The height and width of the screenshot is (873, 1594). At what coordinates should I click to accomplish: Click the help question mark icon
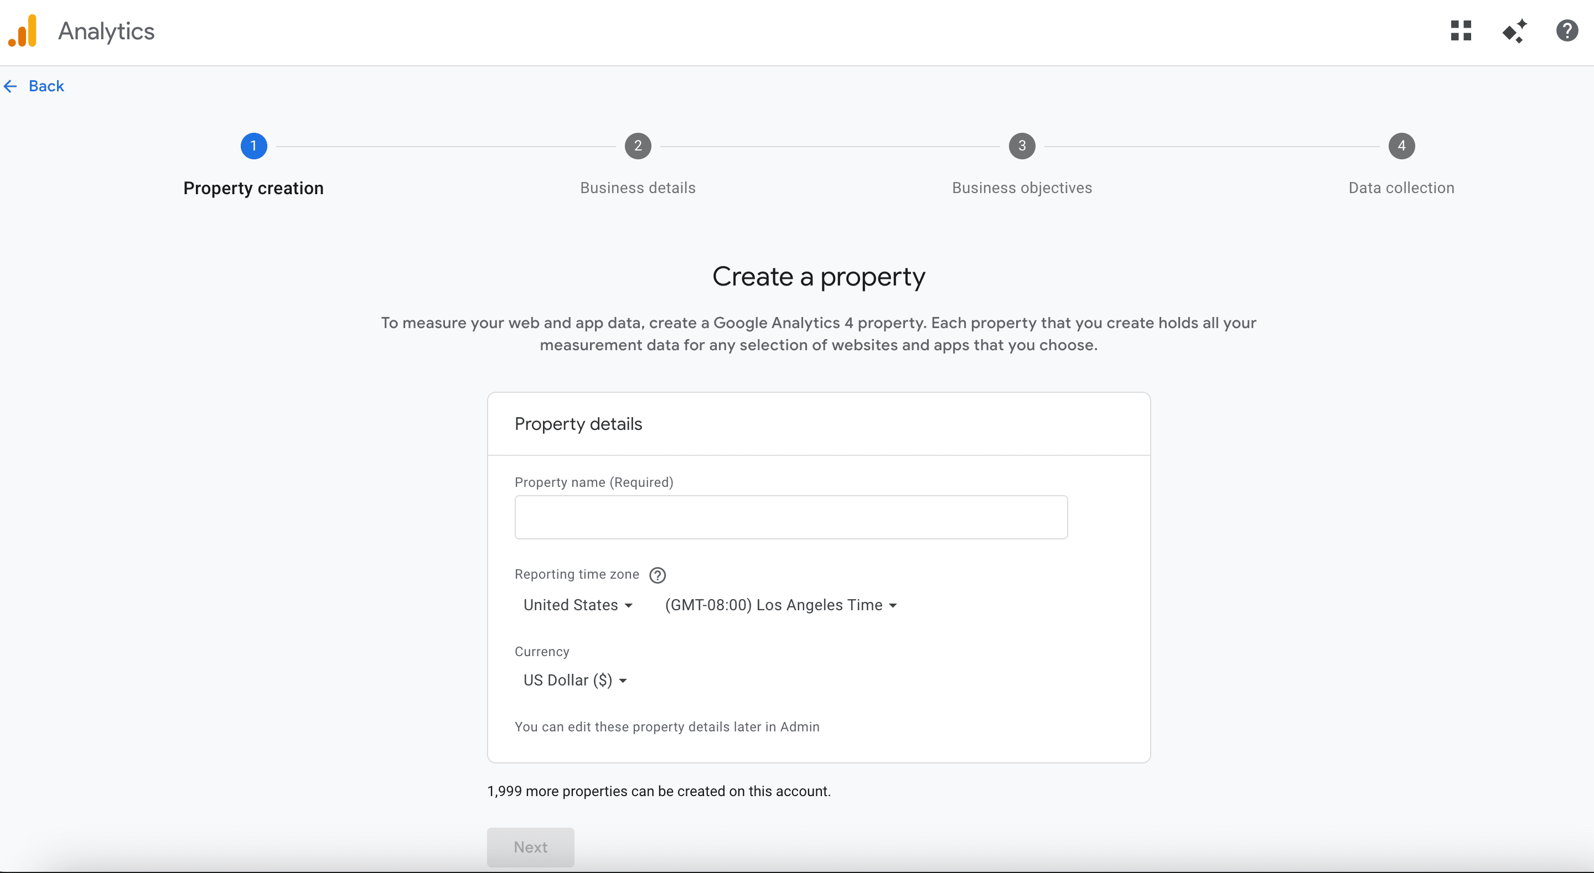click(x=1567, y=31)
